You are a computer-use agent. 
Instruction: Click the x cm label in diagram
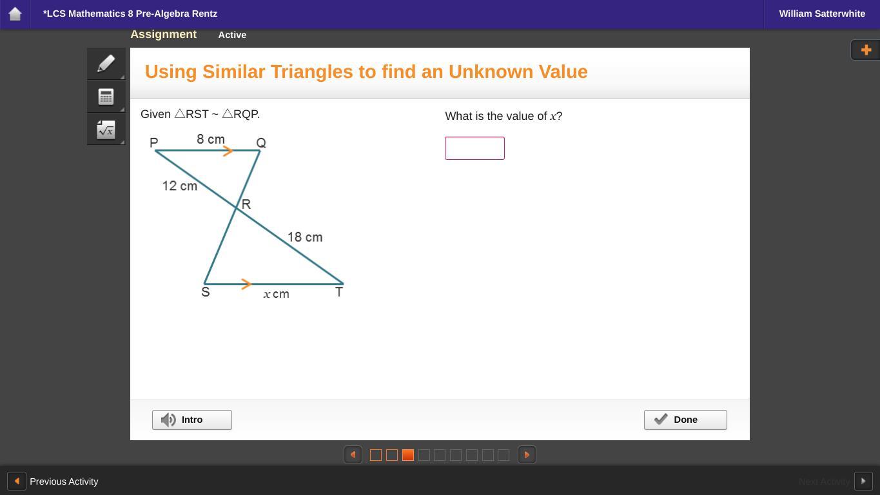click(277, 294)
